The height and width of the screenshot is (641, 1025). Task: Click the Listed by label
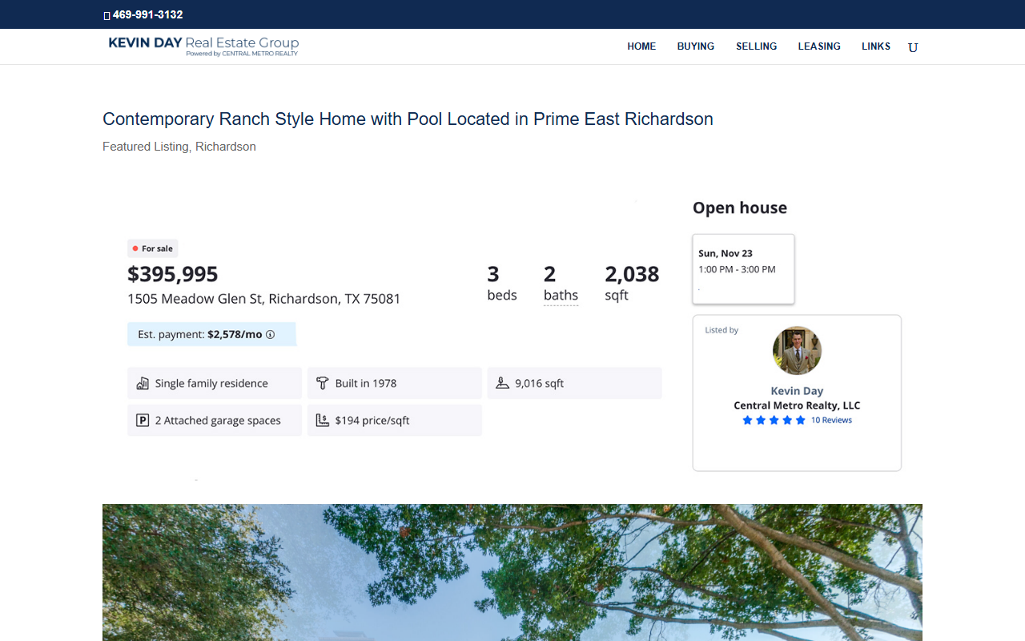[x=722, y=330]
